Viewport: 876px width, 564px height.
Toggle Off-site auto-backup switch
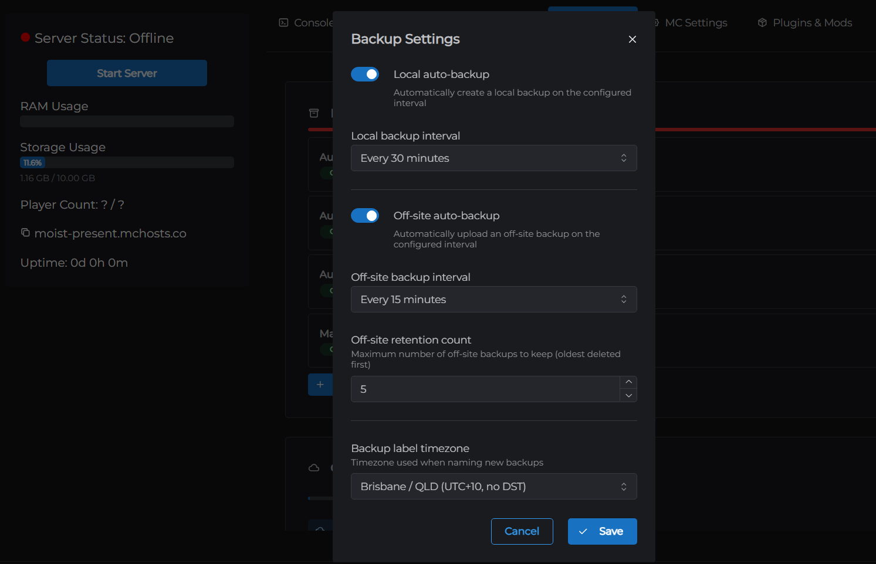pos(365,216)
